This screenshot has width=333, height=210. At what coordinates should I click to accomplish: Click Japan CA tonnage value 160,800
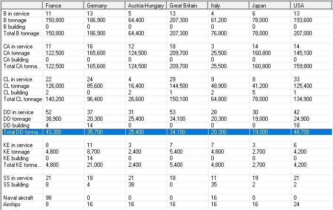[262, 53]
